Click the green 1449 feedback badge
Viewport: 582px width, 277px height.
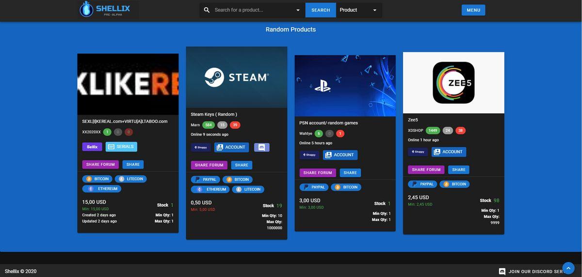433,131
